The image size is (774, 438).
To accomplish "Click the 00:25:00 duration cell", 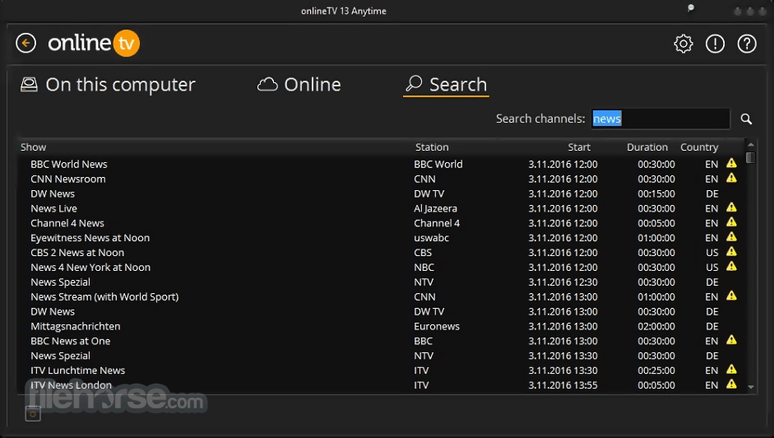I will coord(656,370).
